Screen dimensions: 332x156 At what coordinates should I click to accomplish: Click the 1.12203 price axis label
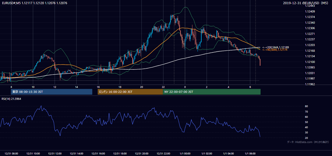[x=310, y=45]
